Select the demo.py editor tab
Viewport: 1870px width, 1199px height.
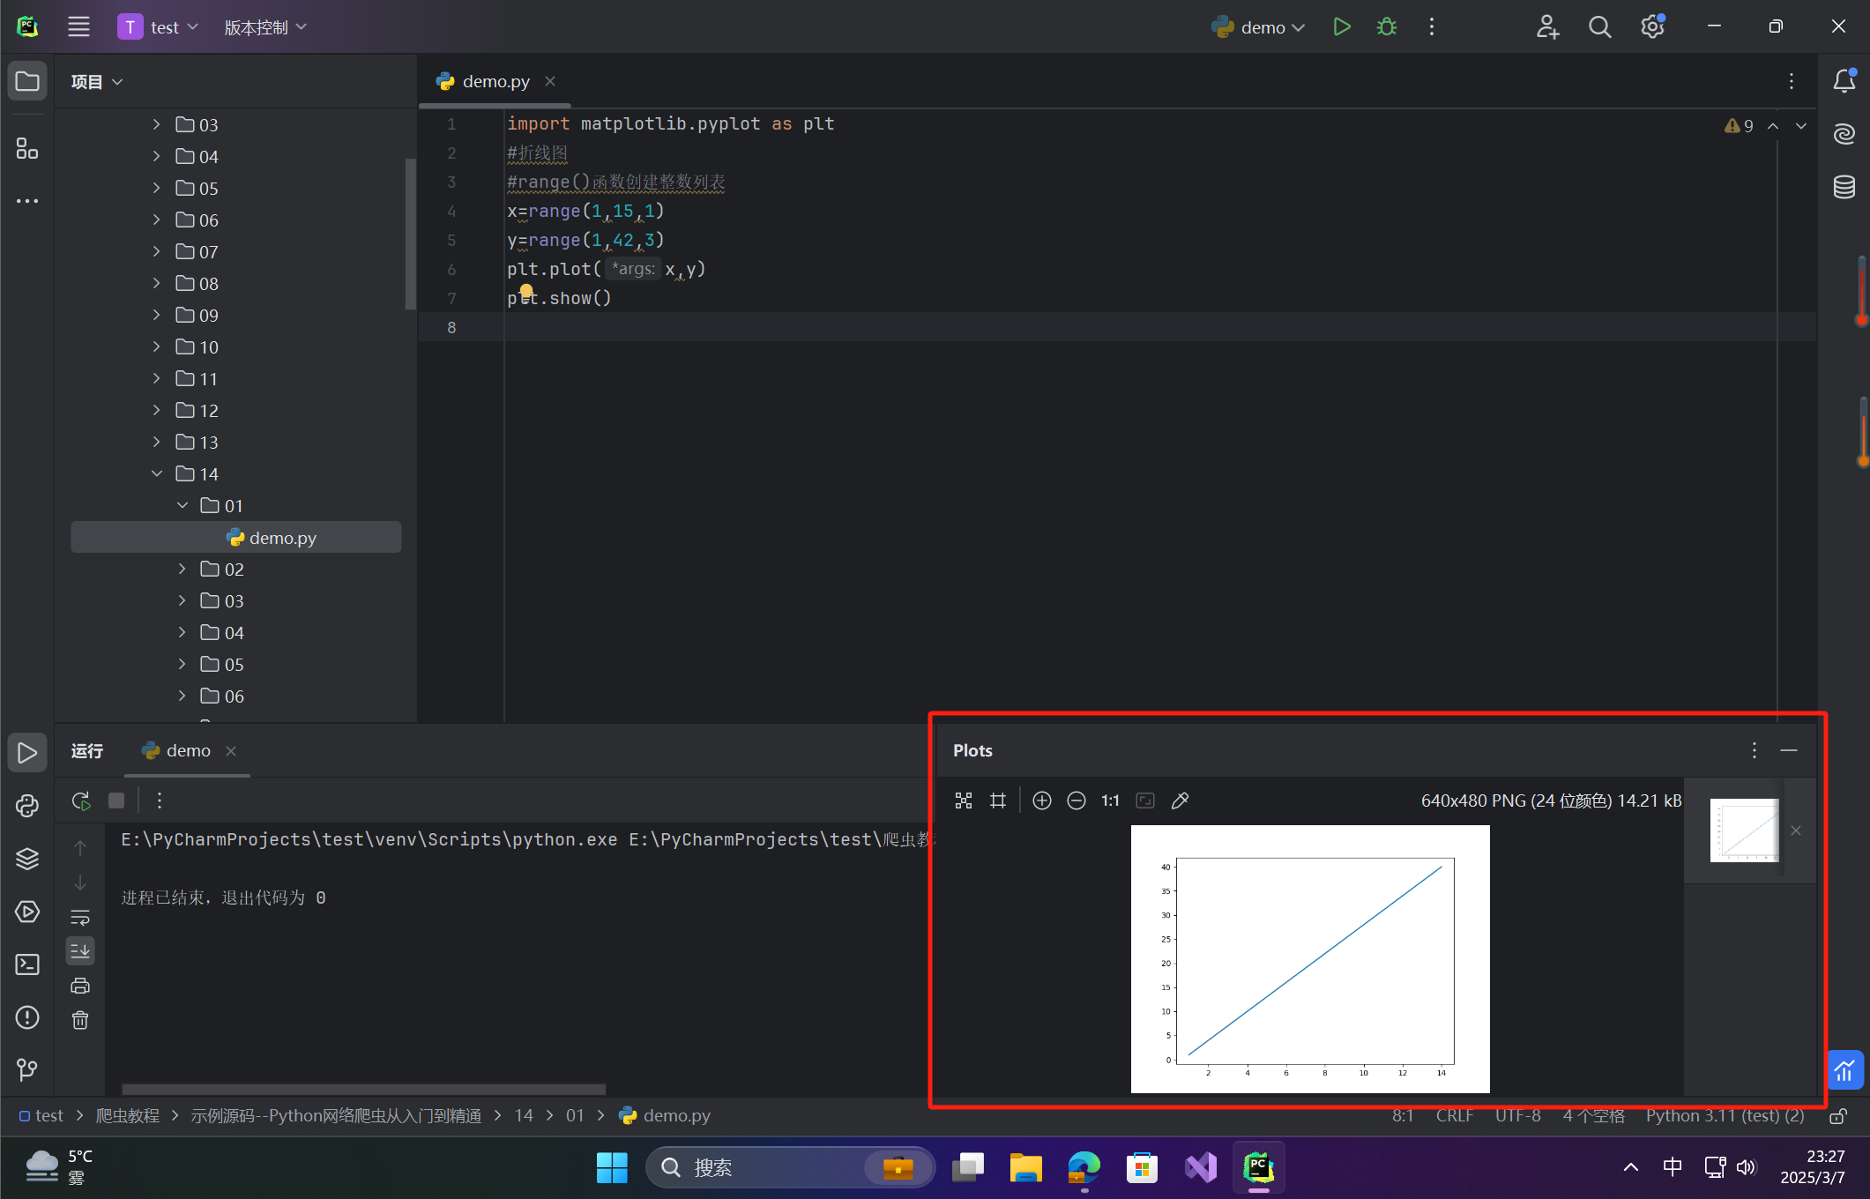(495, 81)
